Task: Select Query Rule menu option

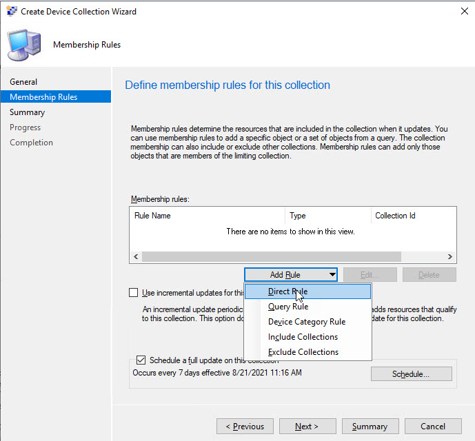Action: click(288, 307)
